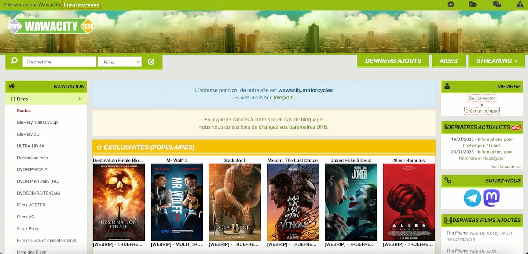
Task: Open the Gladiator II poster
Action: pyautogui.click(x=235, y=202)
